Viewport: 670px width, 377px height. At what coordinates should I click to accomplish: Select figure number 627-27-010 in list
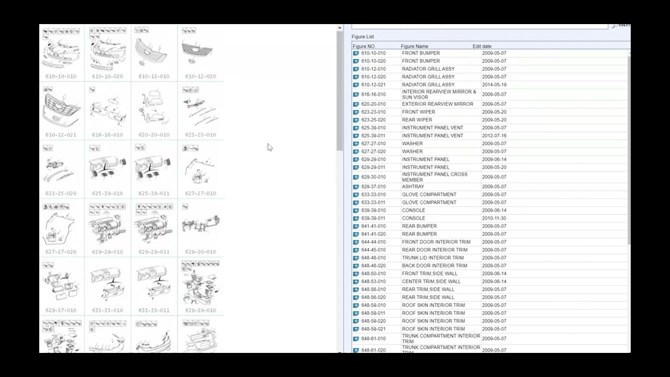(373, 143)
